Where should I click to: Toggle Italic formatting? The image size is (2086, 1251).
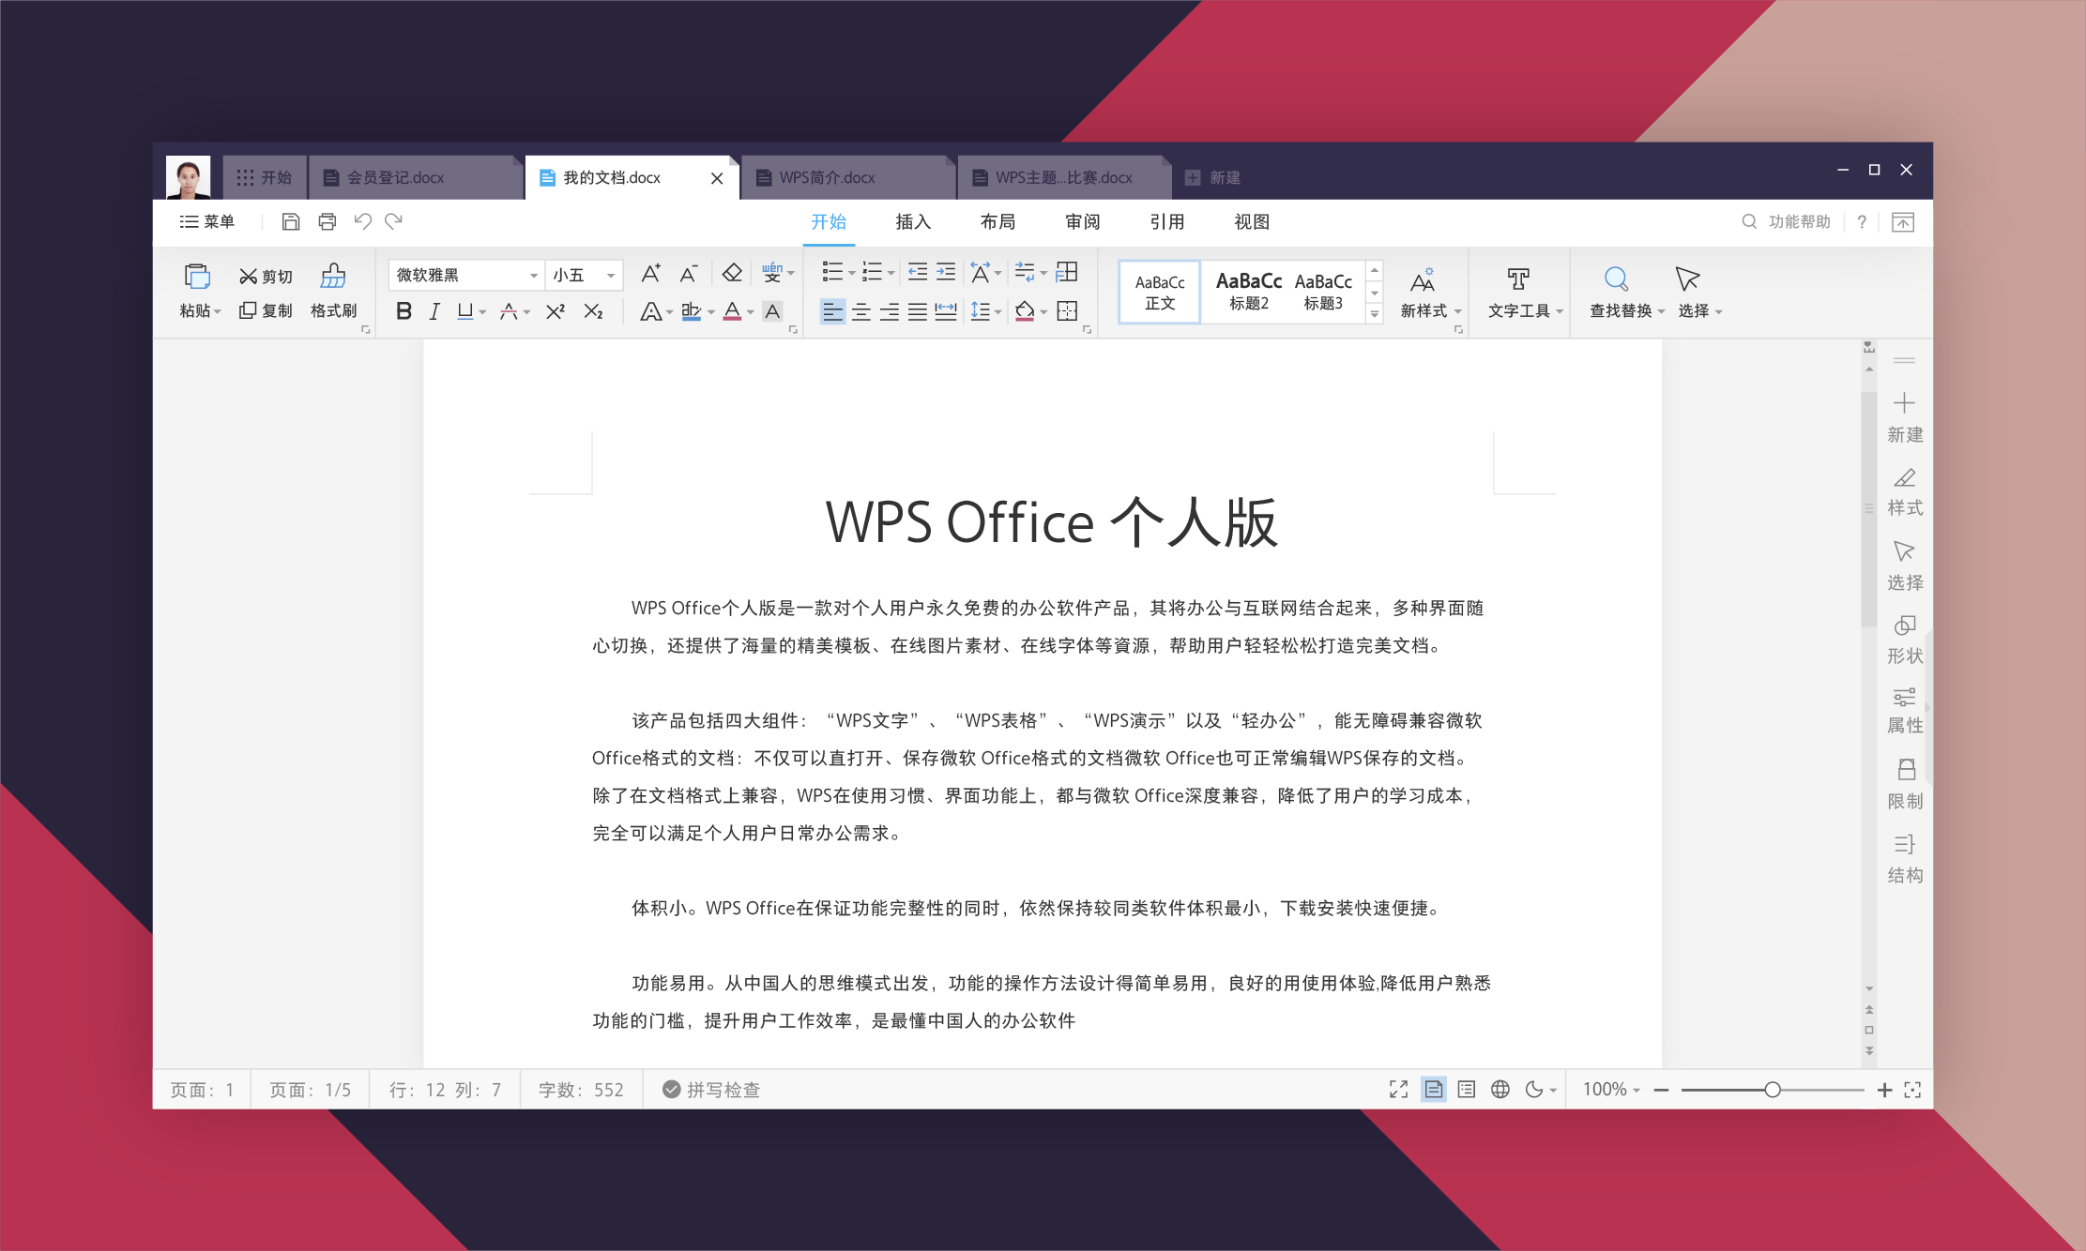(434, 311)
